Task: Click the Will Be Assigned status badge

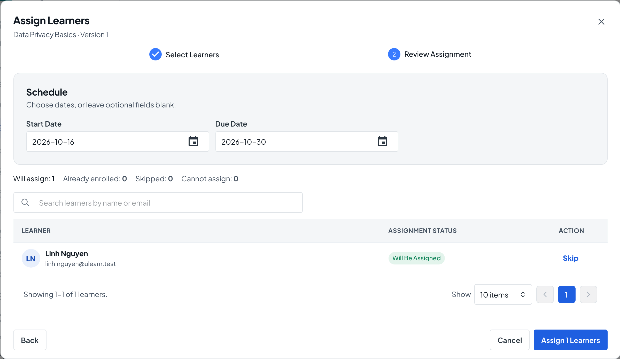Action: (416, 258)
